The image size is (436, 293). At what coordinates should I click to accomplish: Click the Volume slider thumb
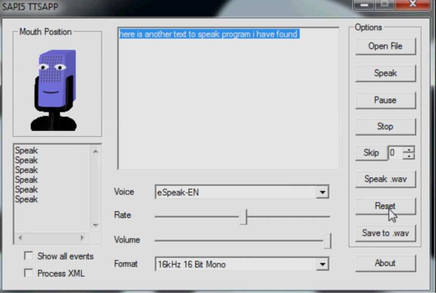tap(327, 241)
